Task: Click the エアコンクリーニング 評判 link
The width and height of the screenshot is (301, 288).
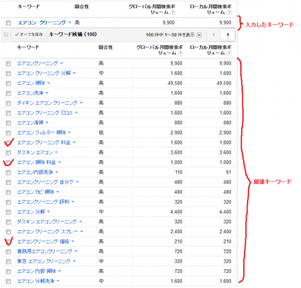Action: (x=43, y=202)
